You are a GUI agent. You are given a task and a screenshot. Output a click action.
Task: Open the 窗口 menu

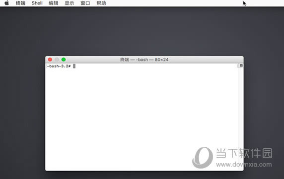click(85, 3)
